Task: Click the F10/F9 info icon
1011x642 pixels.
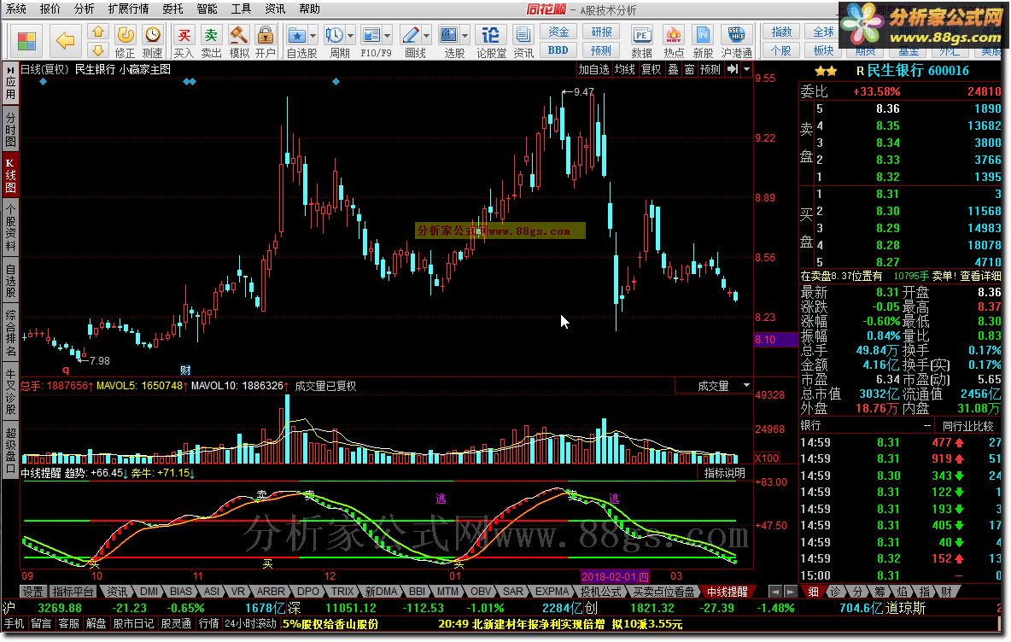Action: click(x=371, y=35)
